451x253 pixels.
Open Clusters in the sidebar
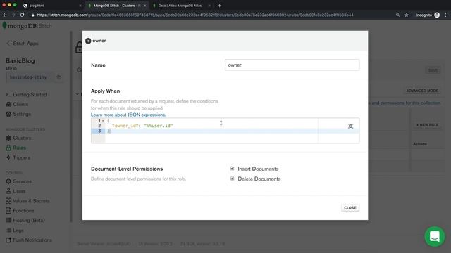22,138
